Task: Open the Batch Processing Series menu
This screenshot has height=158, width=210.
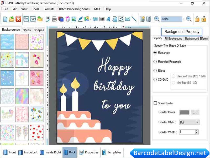Action: 74,9
